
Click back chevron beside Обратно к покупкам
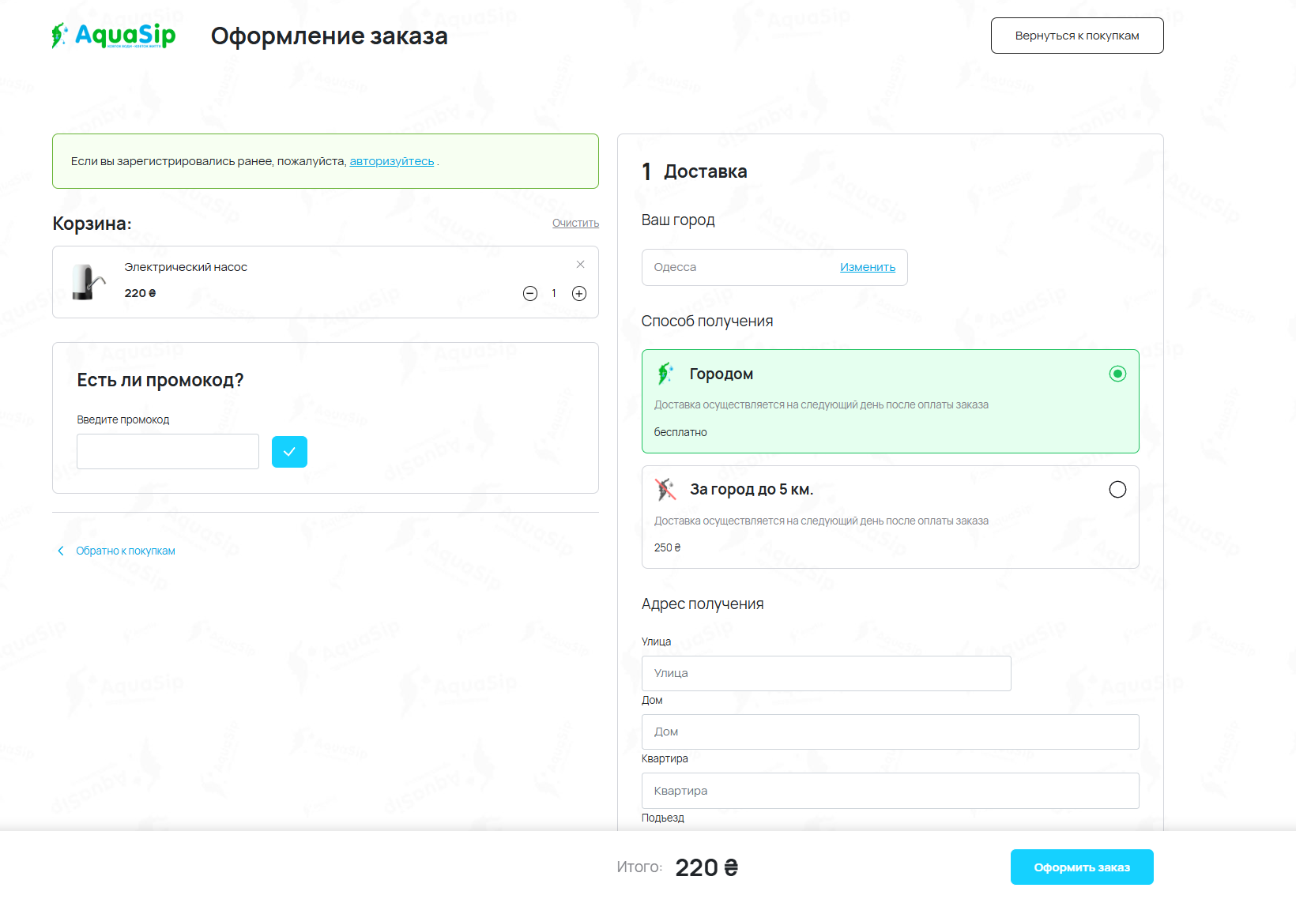pos(61,551)
